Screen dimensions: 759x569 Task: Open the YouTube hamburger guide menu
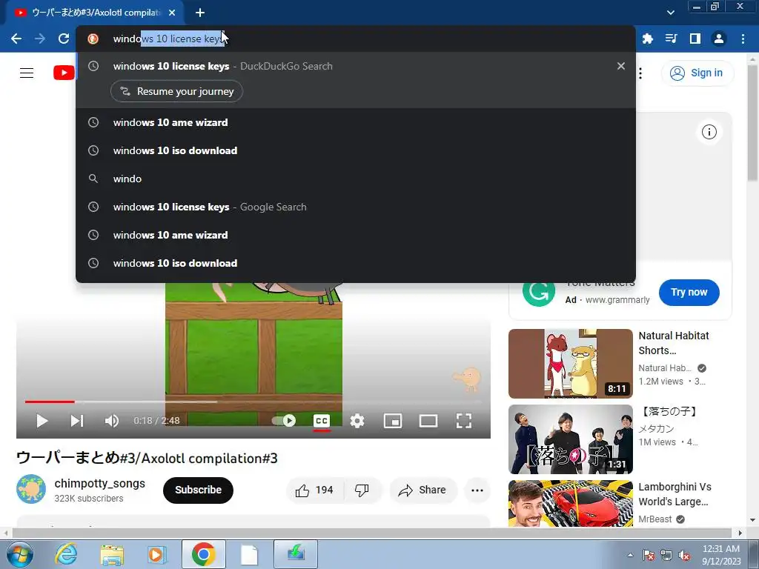[27, 73]
